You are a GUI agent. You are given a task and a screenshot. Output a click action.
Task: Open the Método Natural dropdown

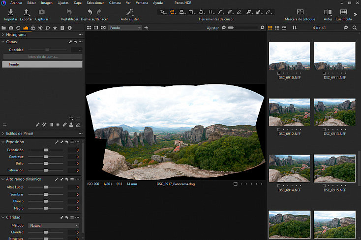[54, 226]
